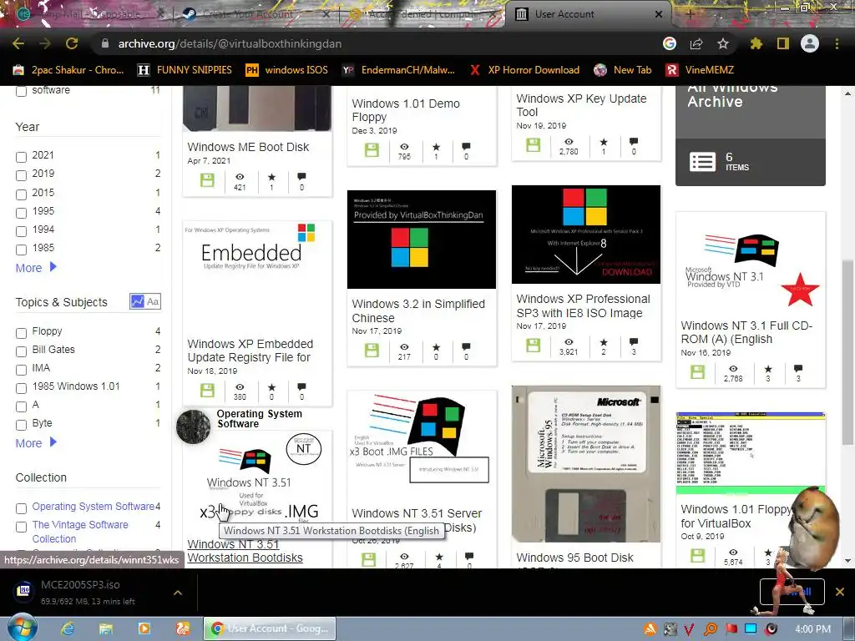
Task: Click the list icon in All Windows Archive card
Action: (702, 162)
